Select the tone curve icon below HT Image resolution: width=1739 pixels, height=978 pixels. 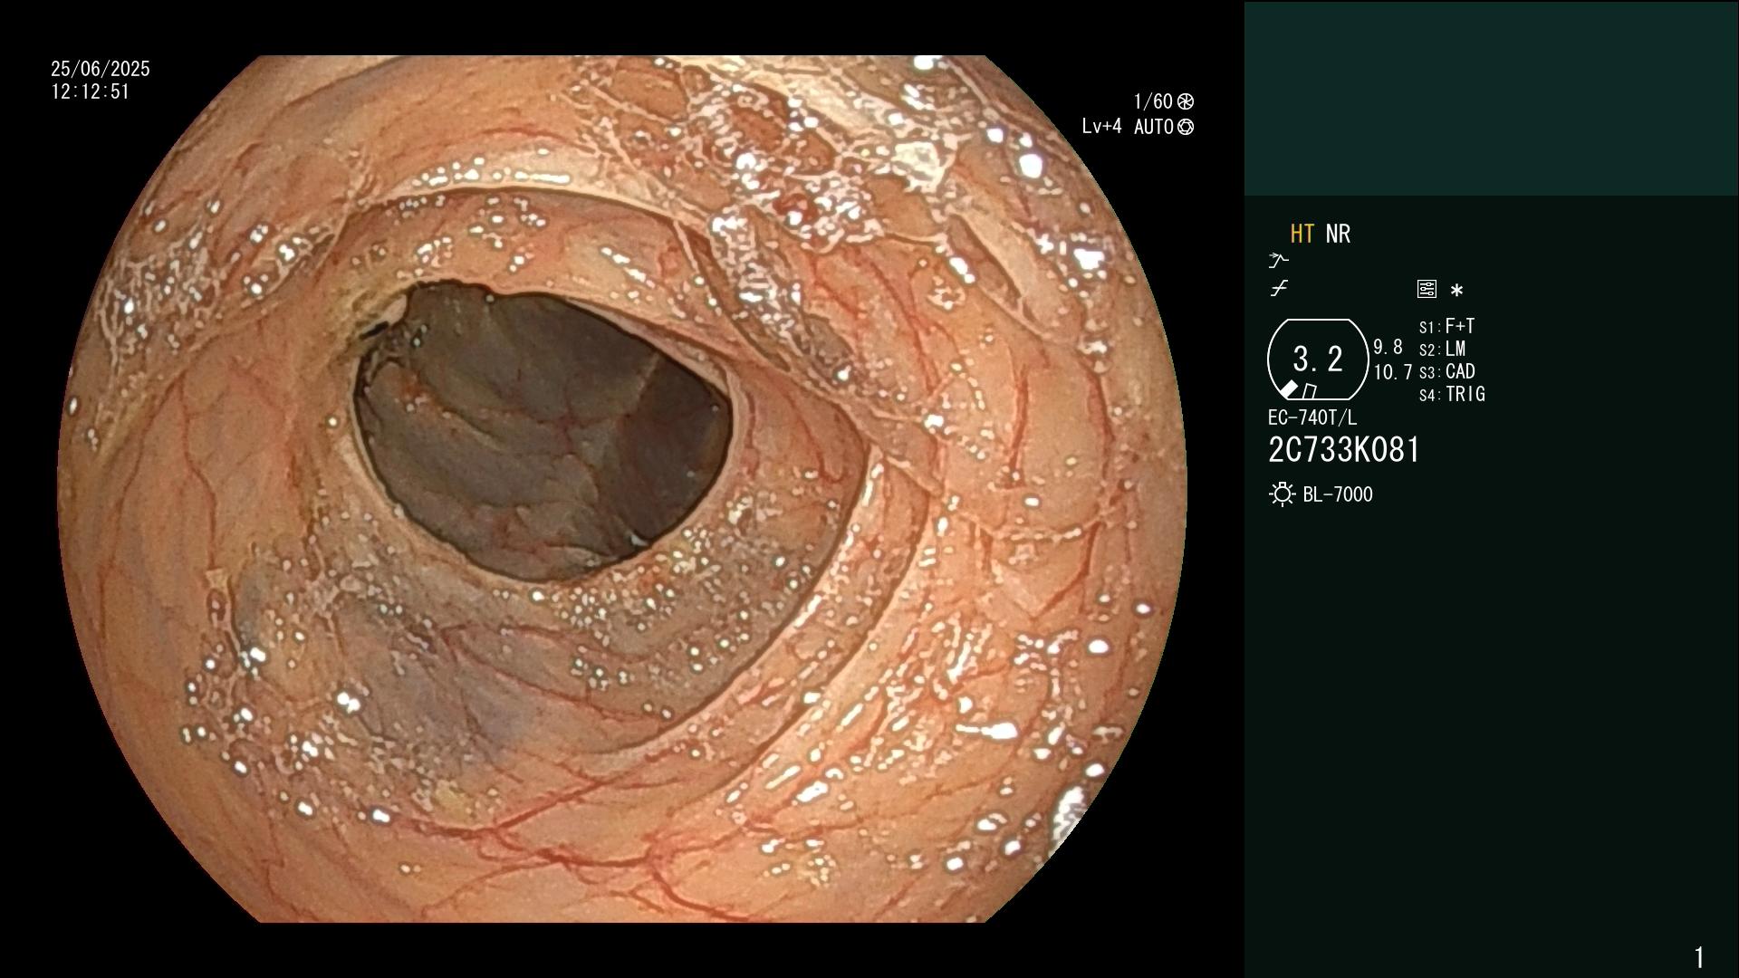(1279, 289)
